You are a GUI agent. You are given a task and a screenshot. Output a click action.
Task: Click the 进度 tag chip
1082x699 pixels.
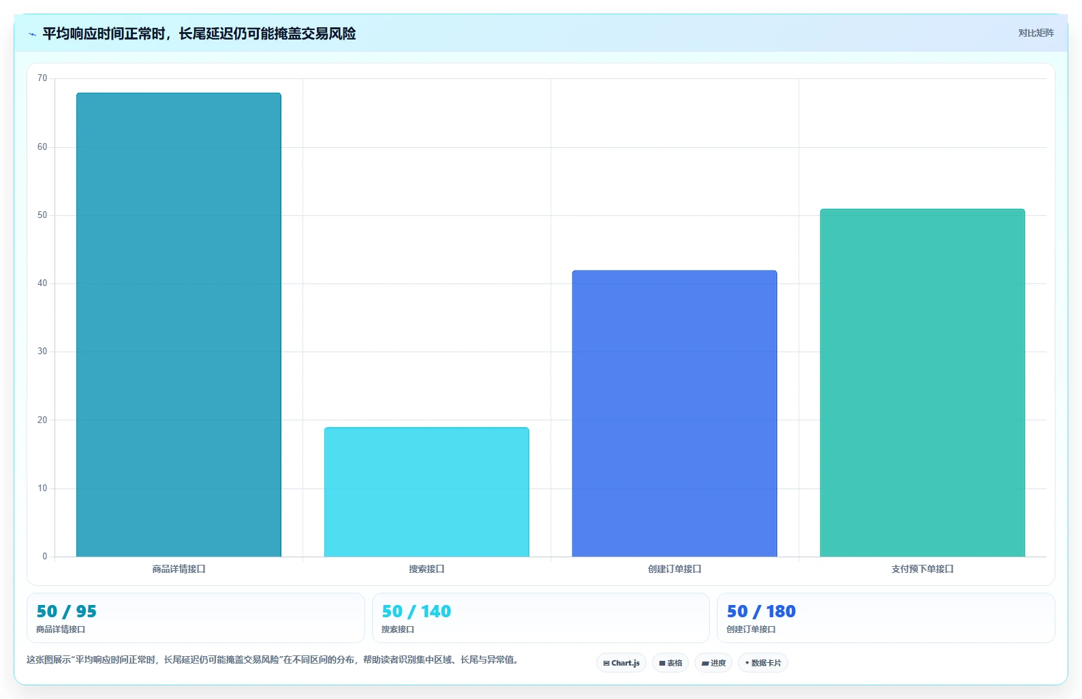pyautogui.click(x=713, y=663)
